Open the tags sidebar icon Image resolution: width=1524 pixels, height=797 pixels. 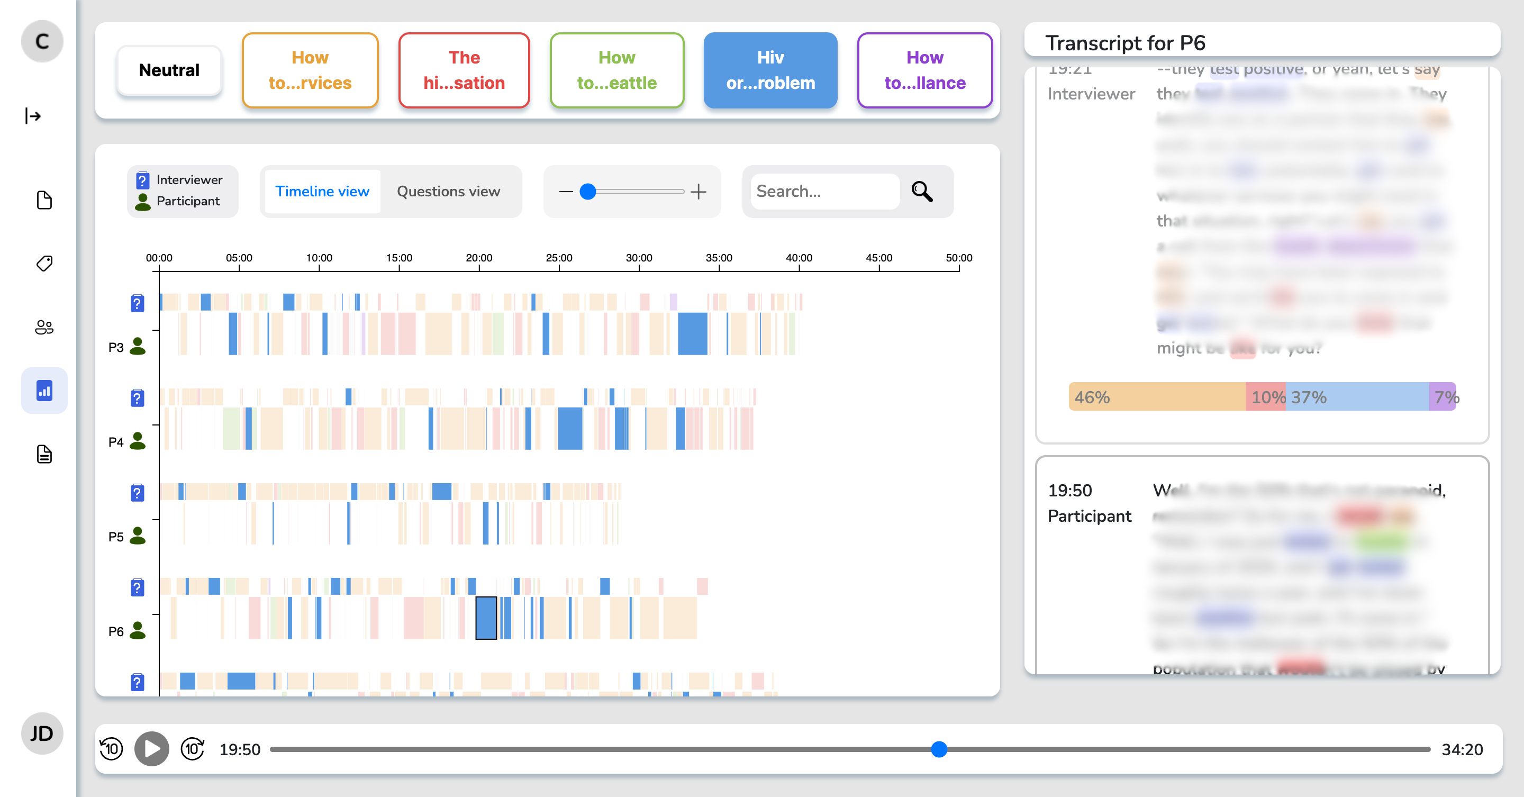pos(44,264)
